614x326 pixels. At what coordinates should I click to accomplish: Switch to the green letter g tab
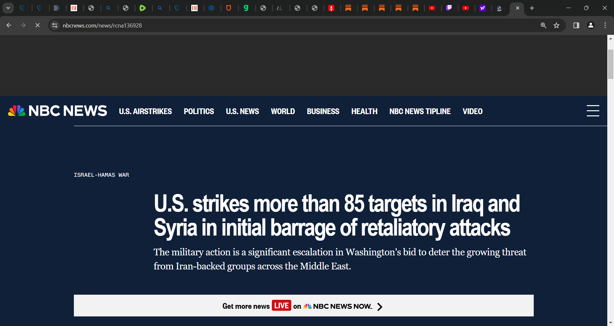pos(246,8)
